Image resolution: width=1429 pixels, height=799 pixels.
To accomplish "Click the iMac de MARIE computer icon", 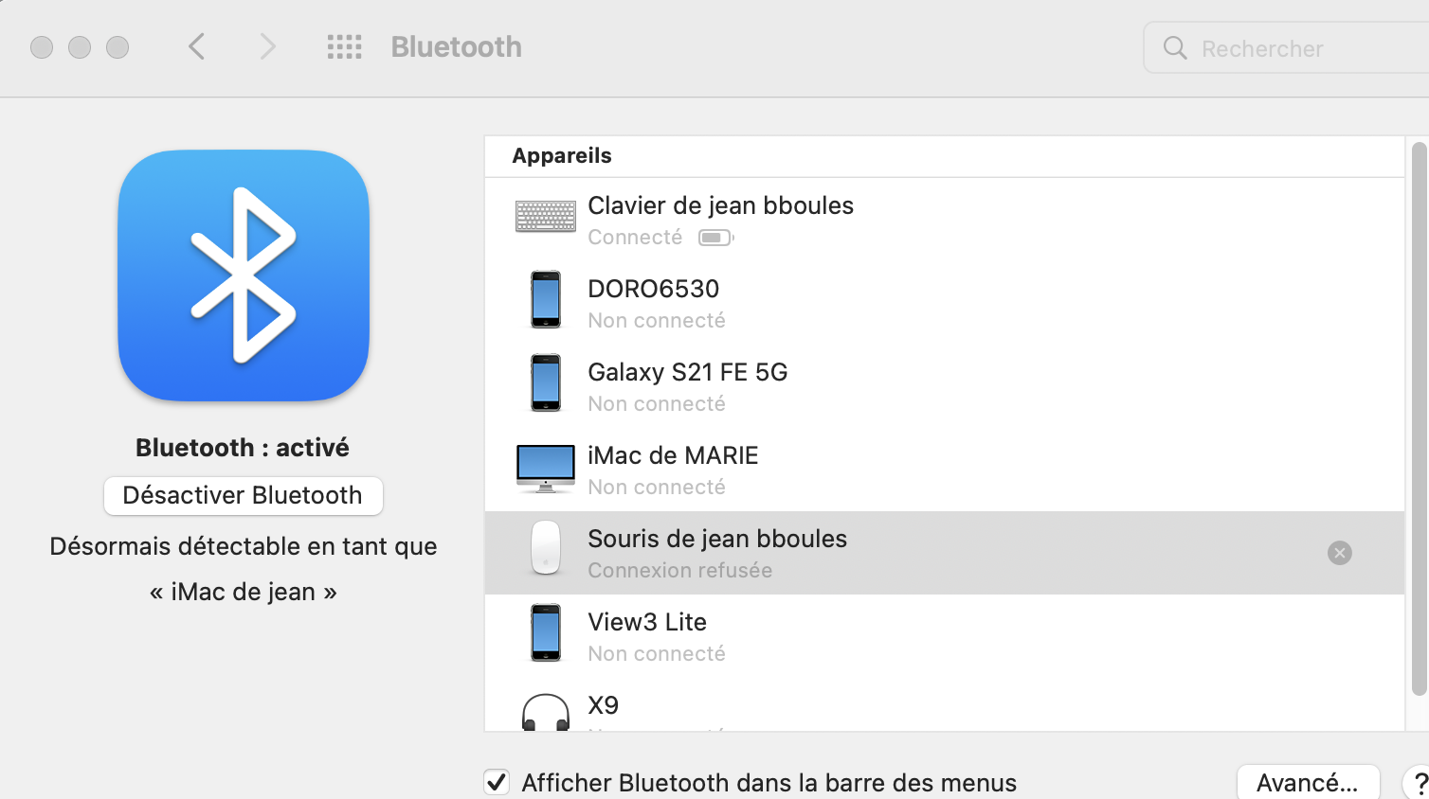I will tap(545, 468).
